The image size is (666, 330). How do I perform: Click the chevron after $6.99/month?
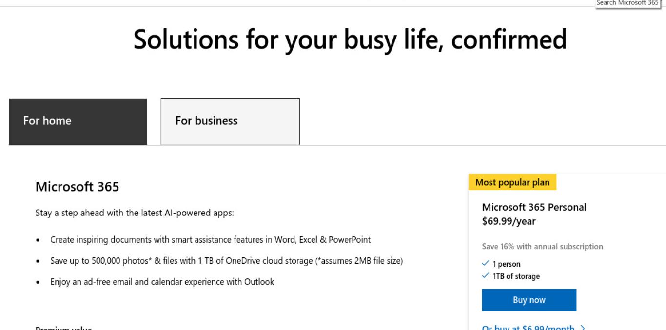[x=583, y=328]
